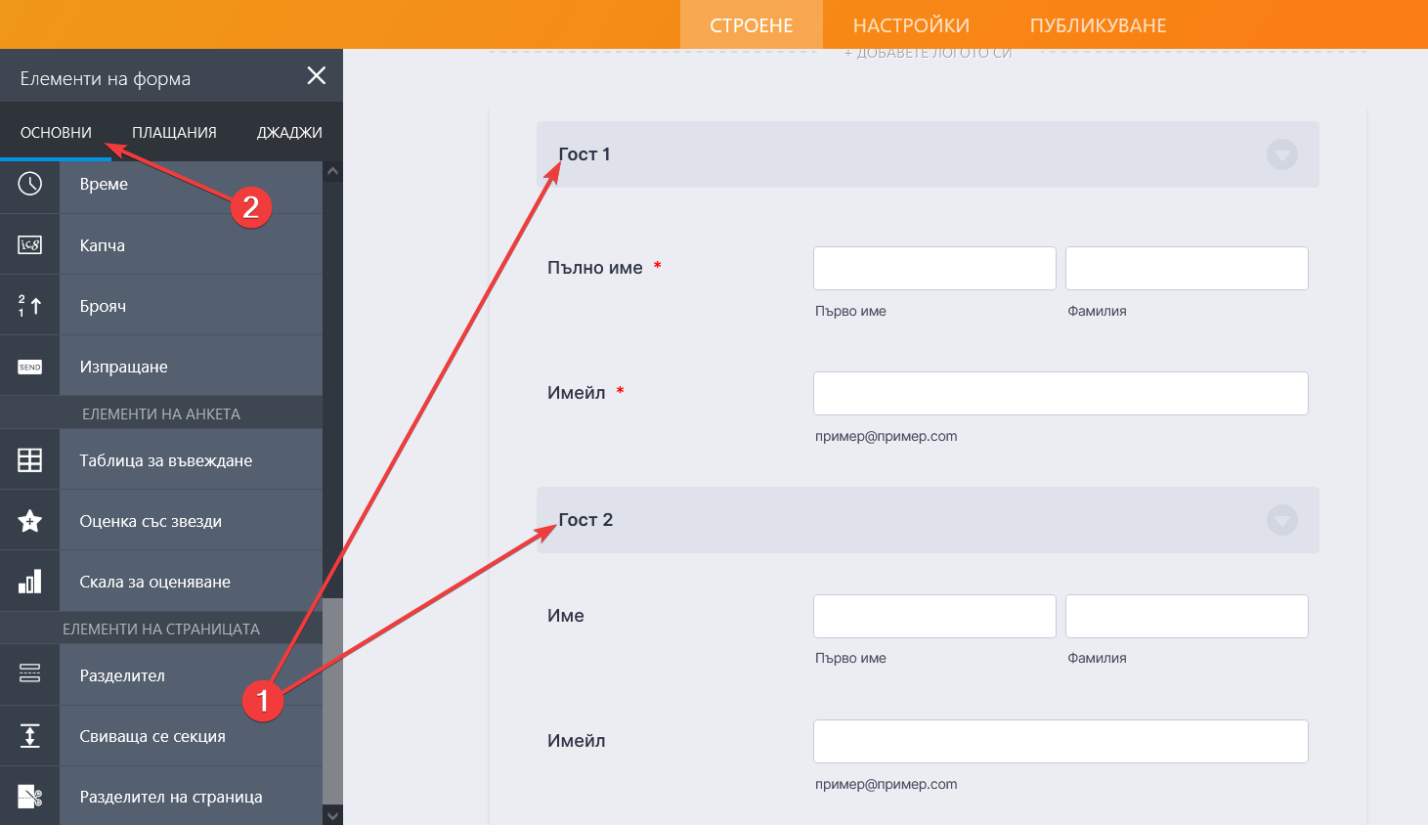Image resolution: width=1428 pixels, height=825 pixels.
Task: Open the ПЛАЩАНИЯ tab
Action: 174,132
